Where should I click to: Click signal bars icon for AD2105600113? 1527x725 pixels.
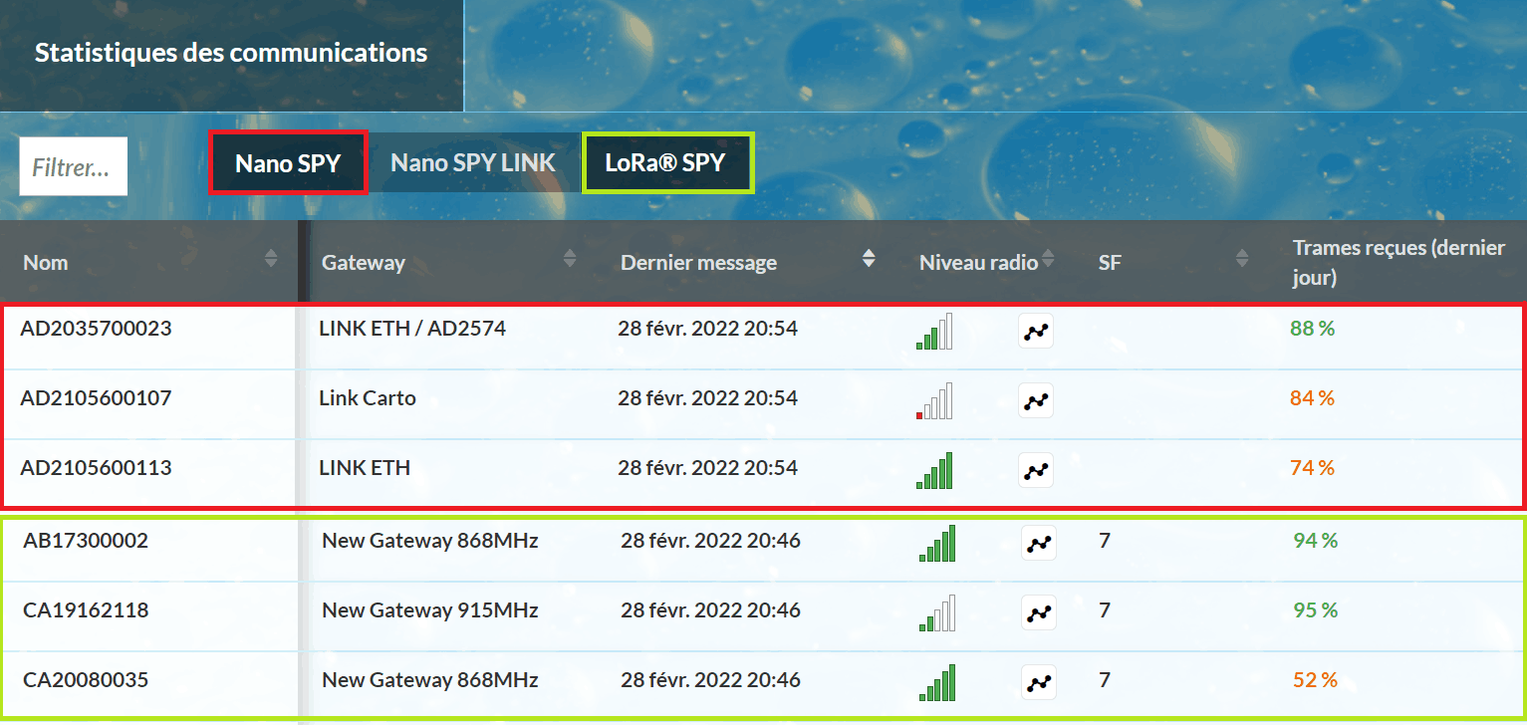pyautogui.click(x=934, y=471)
